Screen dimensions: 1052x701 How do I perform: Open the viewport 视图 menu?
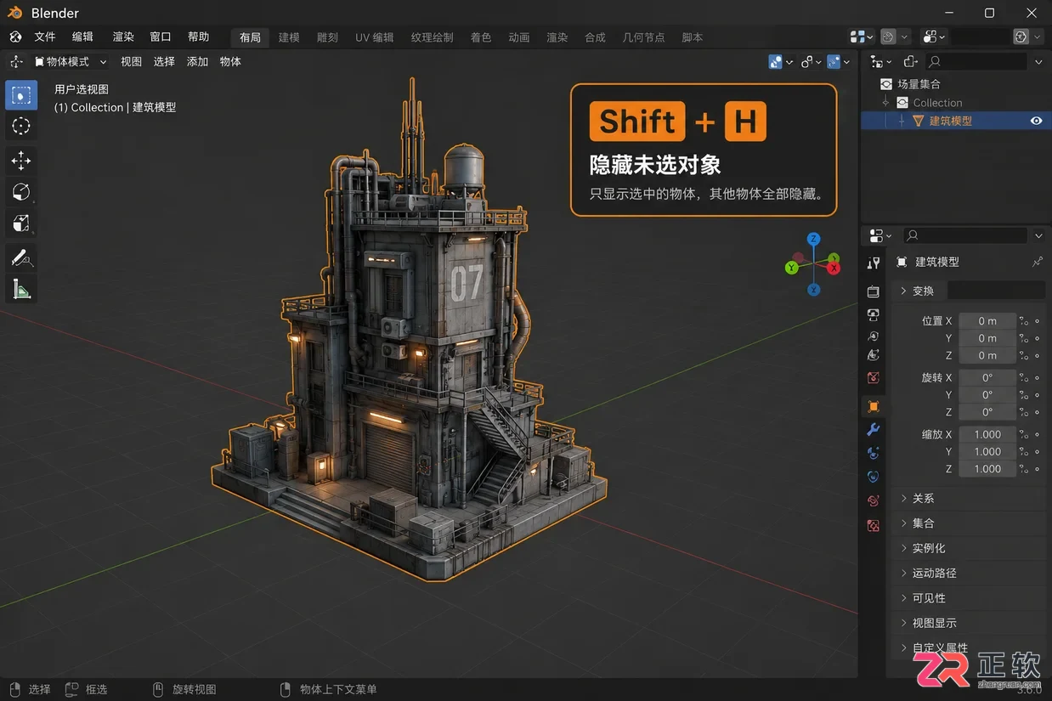[131, 61]
